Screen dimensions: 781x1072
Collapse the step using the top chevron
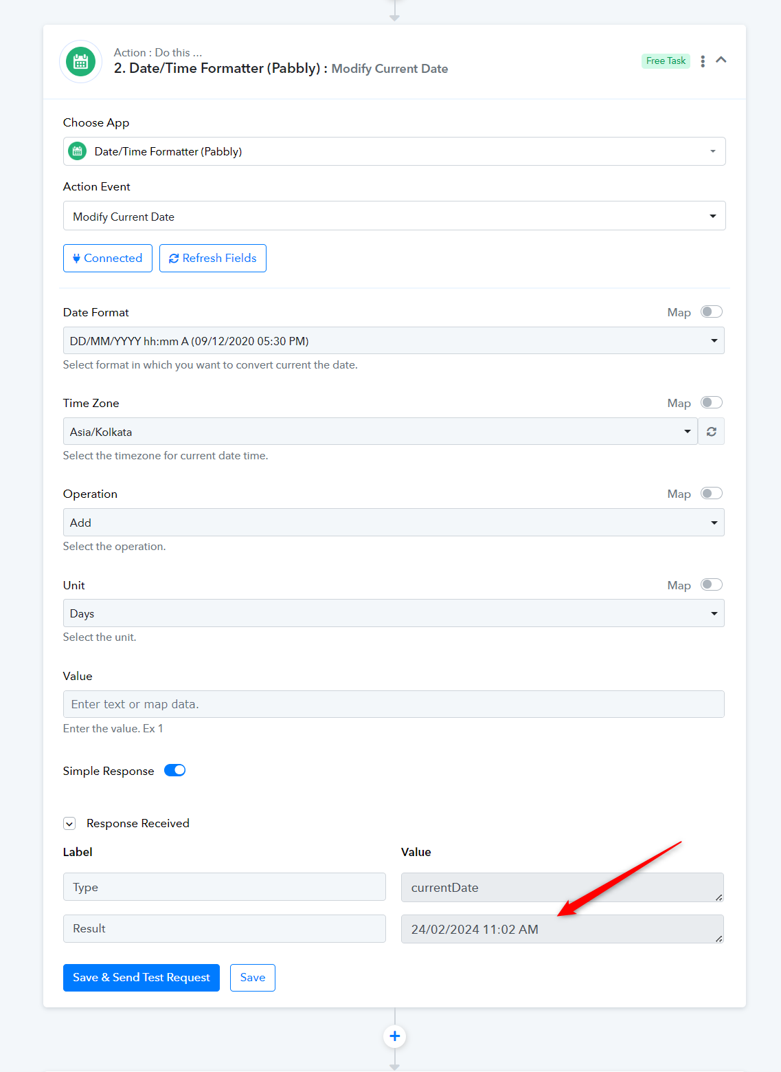721,60
